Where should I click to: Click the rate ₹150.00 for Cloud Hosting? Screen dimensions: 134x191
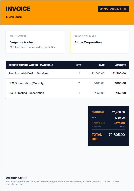point(100,93)
